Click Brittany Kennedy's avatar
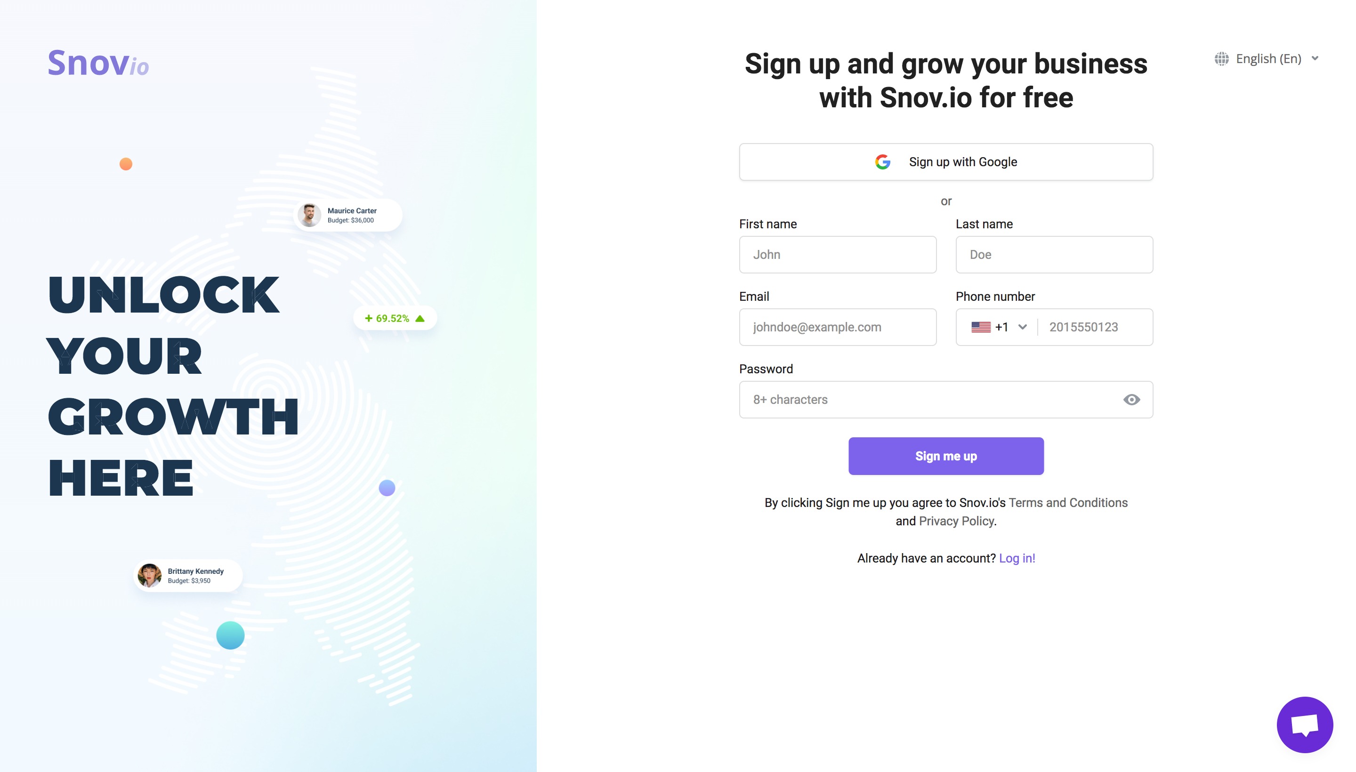 coord(150,575)
